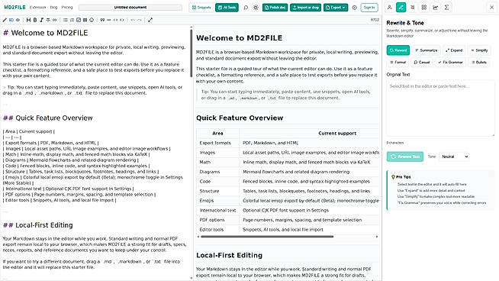Screen dimensions: 499x281
Task: Redo the last edit
Action: [x=139, y=20]
